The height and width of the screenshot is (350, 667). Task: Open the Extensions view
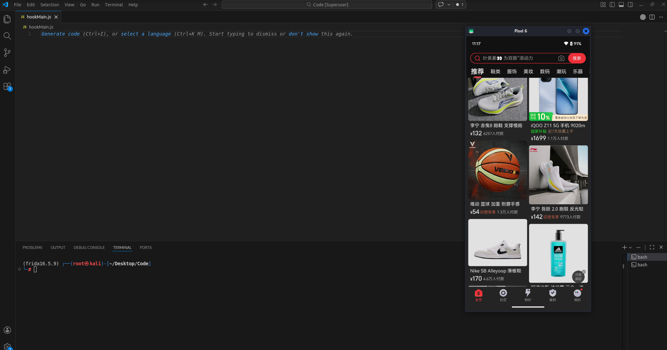click(x=7, y=86)
